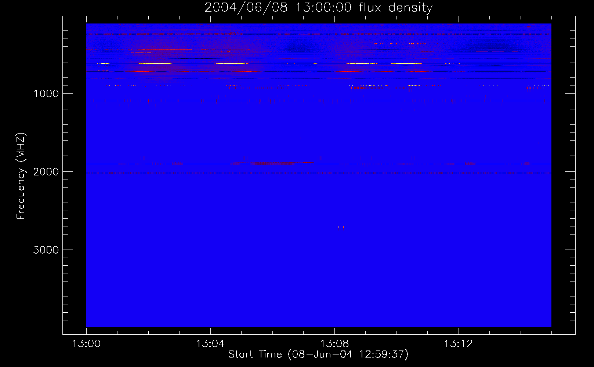Click the '13:04' time tick label

pyautogui.click(x=210, y=344)
